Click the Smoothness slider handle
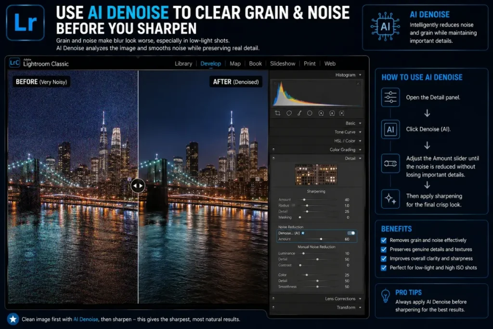 coord(318,287)
